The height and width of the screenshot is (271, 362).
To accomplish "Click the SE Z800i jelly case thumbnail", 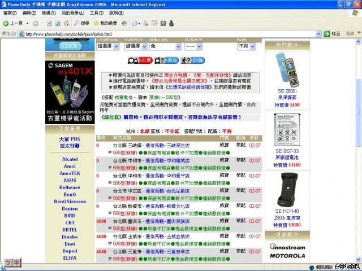I will click(287, 70).
